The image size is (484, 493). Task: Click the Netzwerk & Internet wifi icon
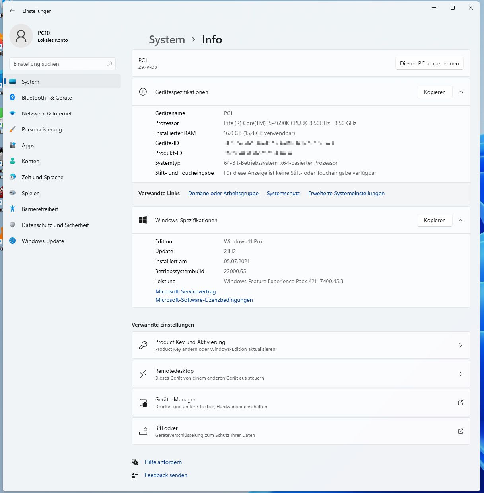pos(12,113)
